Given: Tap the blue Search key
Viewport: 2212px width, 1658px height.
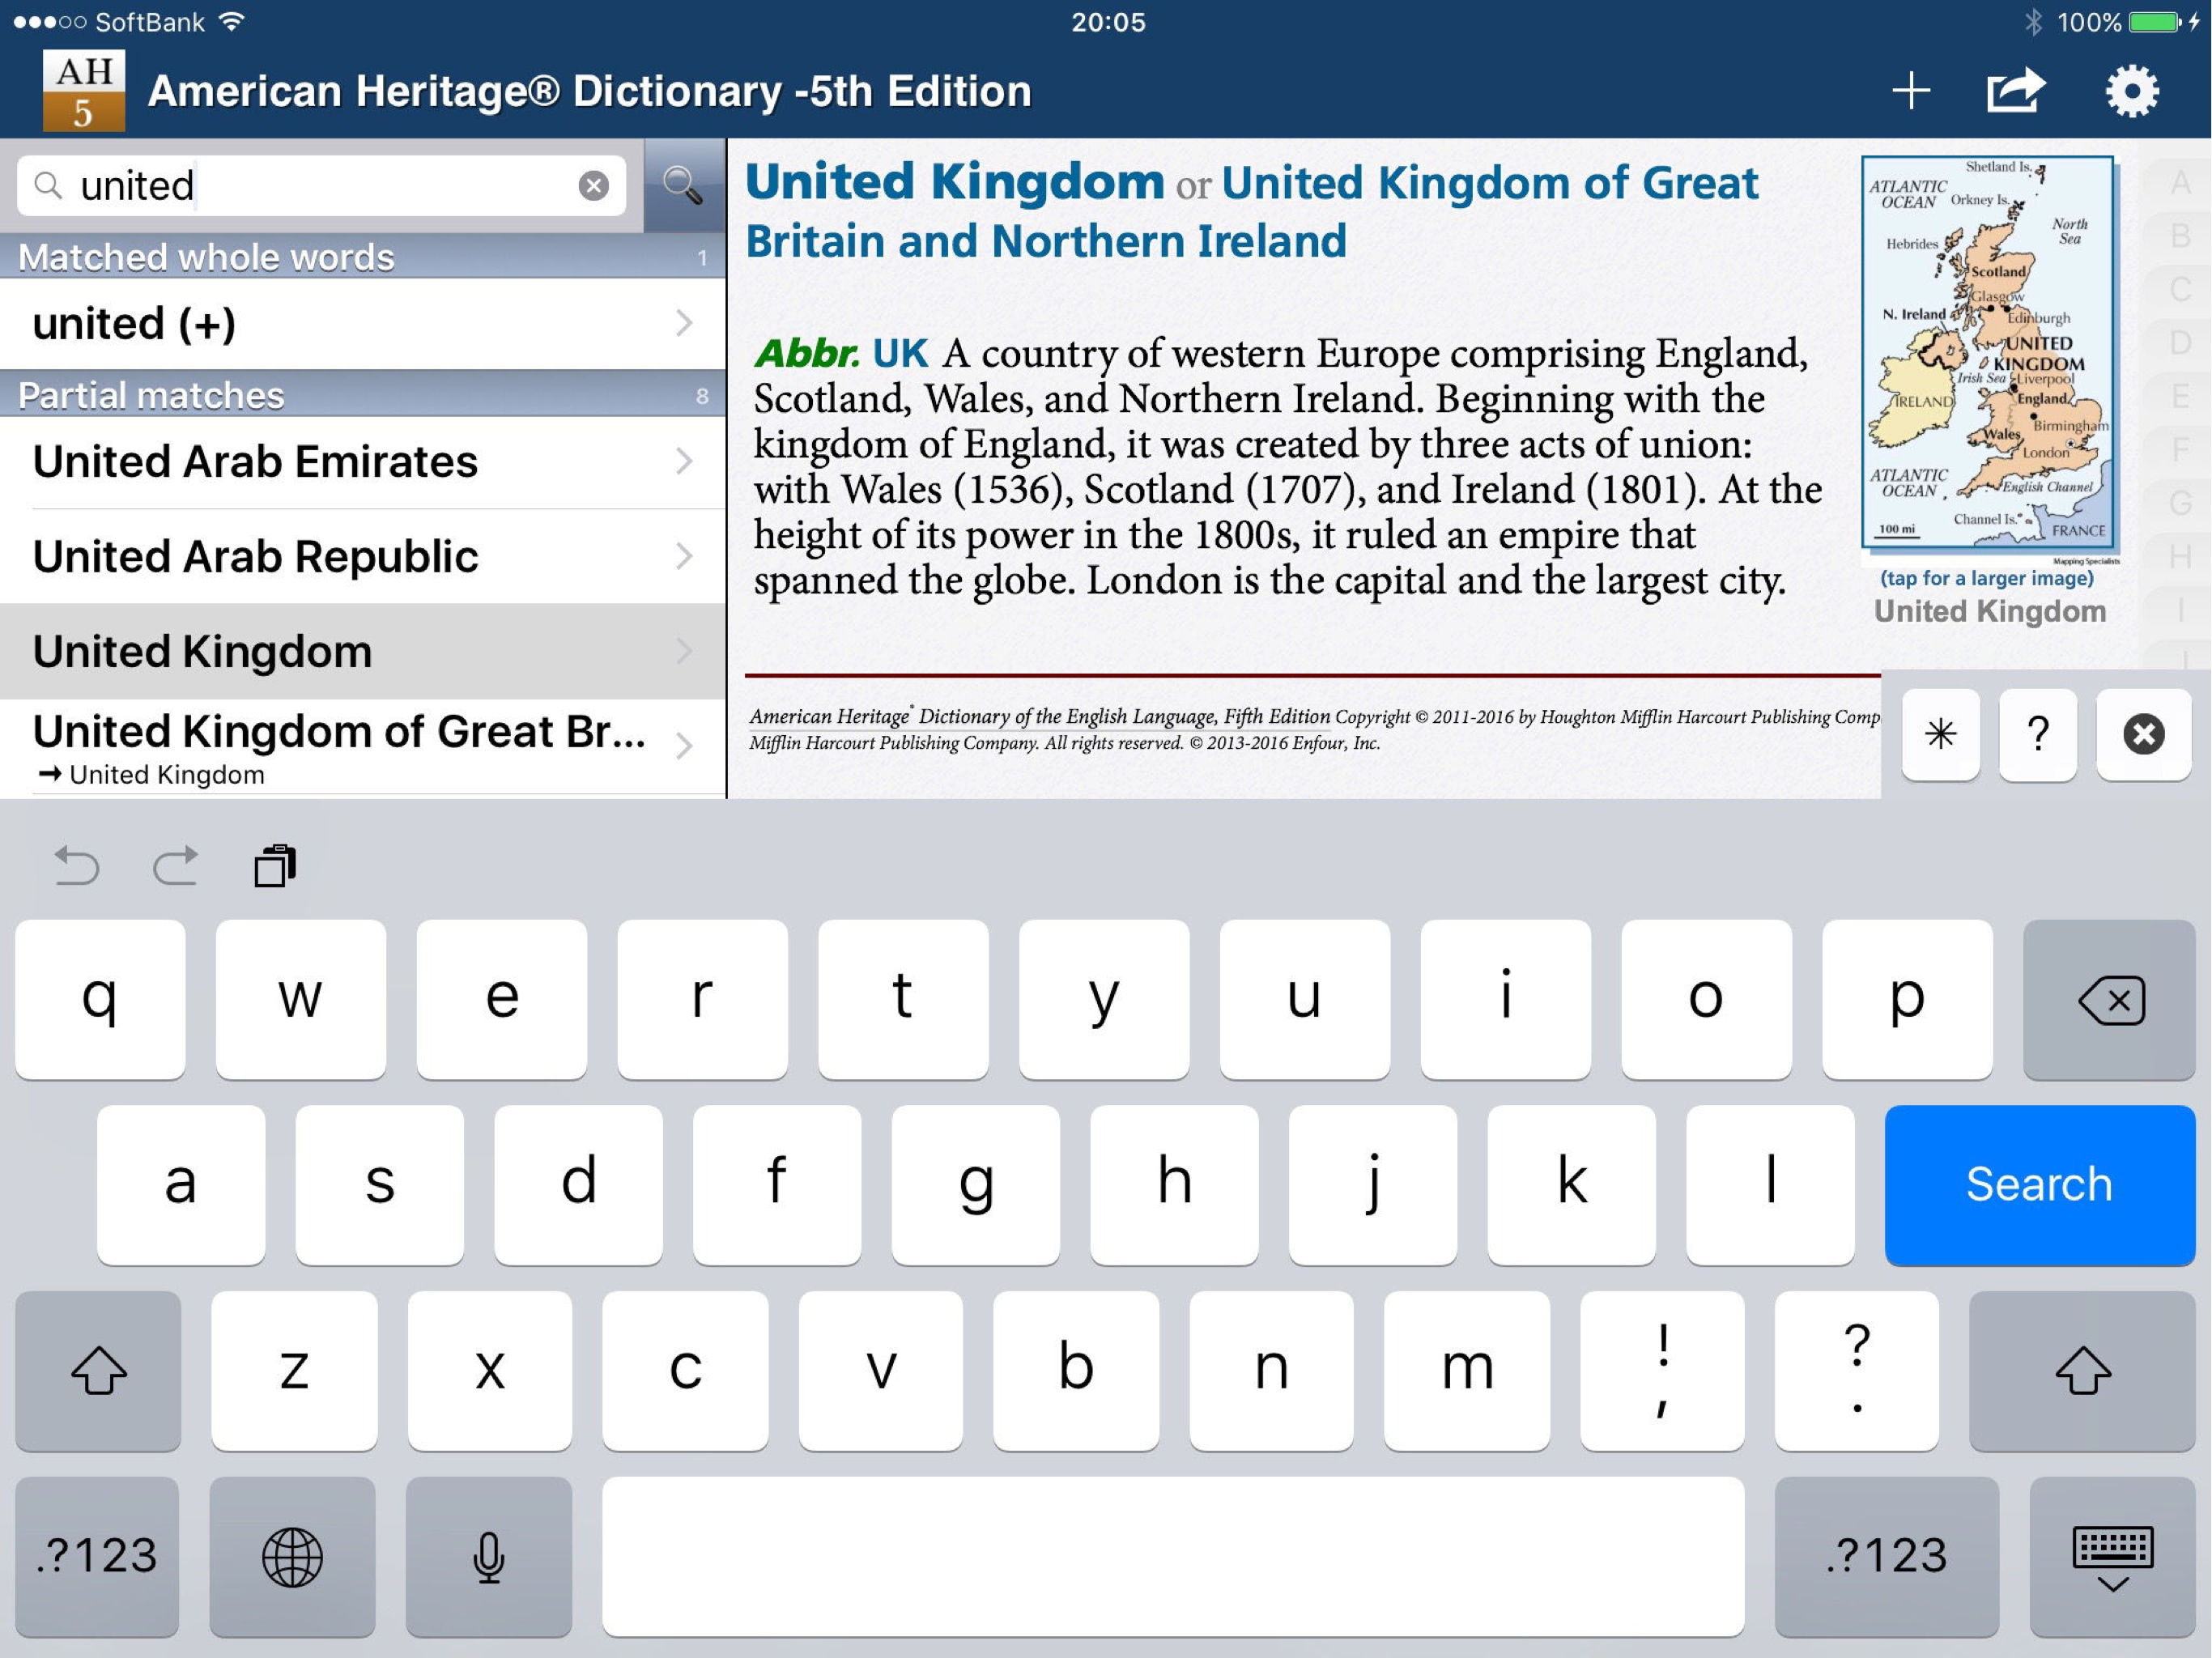Looking at the screenshot, I should click(2040, 1184).
